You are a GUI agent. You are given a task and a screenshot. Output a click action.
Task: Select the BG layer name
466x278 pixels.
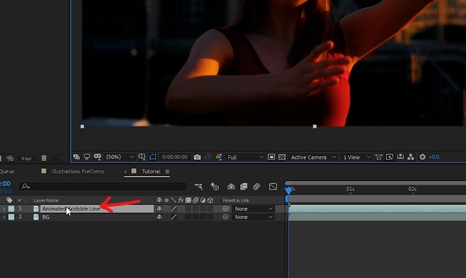point(46,217)
